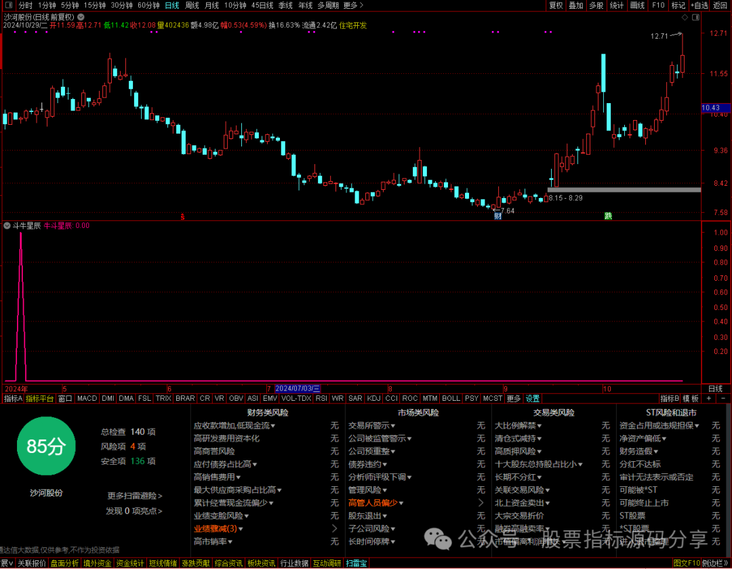Add the stock with +自选
Viewport: 732px width, 569px height.
point(699,5)
